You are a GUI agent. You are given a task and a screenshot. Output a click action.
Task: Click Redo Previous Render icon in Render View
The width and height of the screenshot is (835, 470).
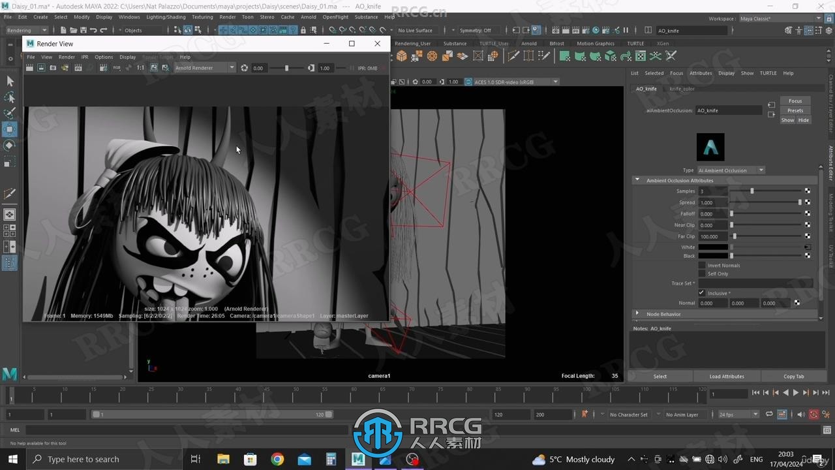[30, 68]
